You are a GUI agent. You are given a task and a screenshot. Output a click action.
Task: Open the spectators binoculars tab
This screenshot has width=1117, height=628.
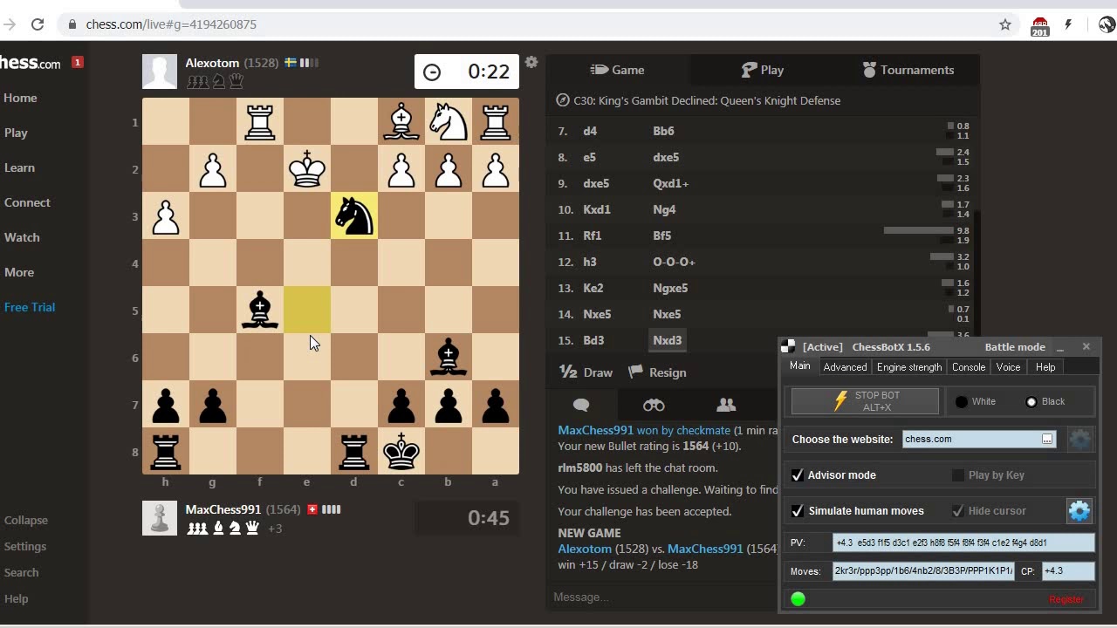pyautogui.click(x=654, y=405)
